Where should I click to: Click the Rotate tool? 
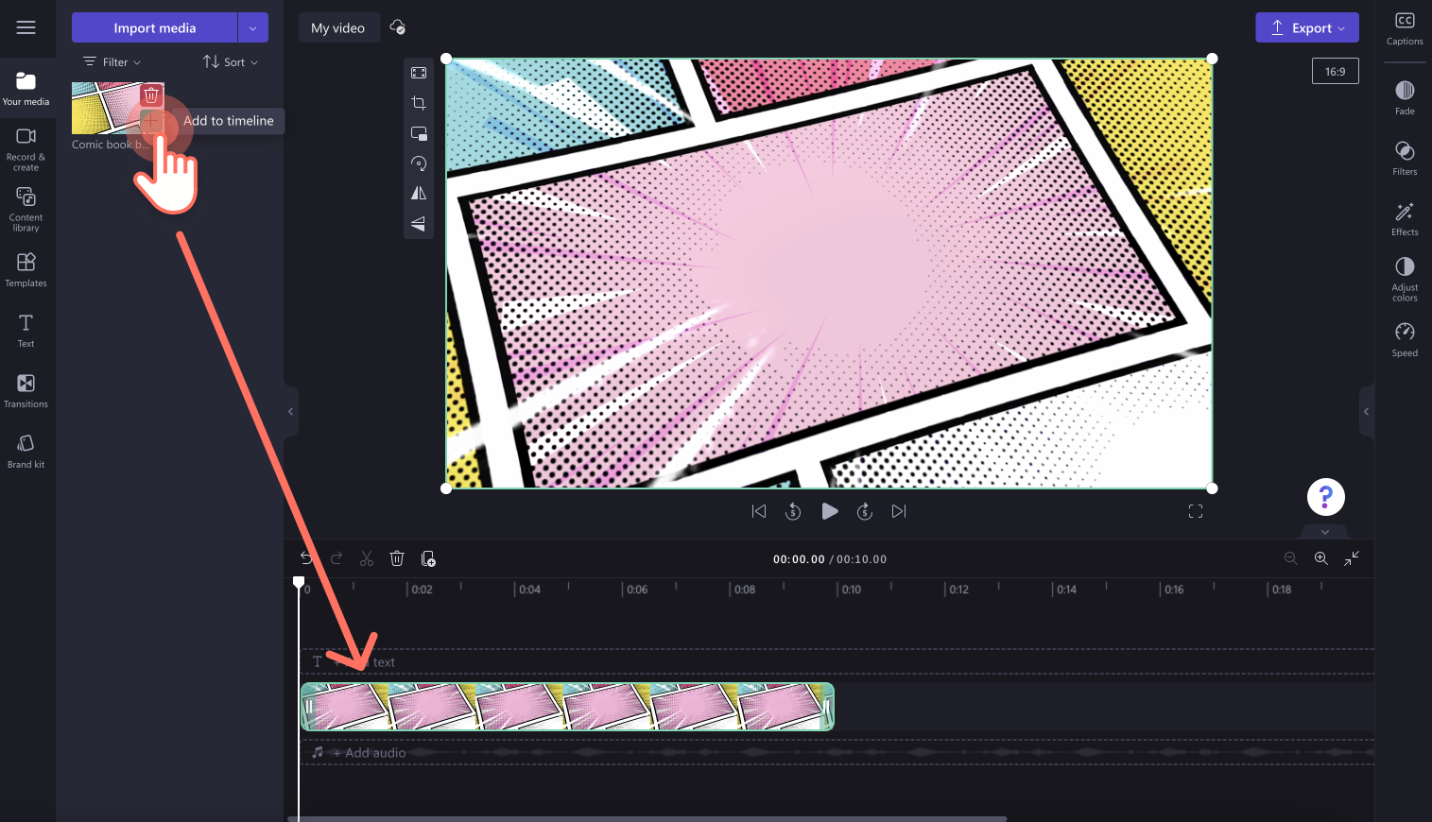pyautogui.click(x=419, y=163)
